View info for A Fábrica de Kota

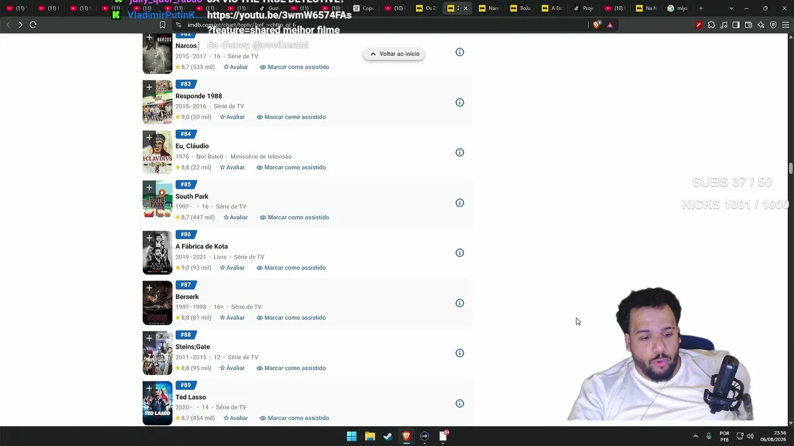coord(460,253)
